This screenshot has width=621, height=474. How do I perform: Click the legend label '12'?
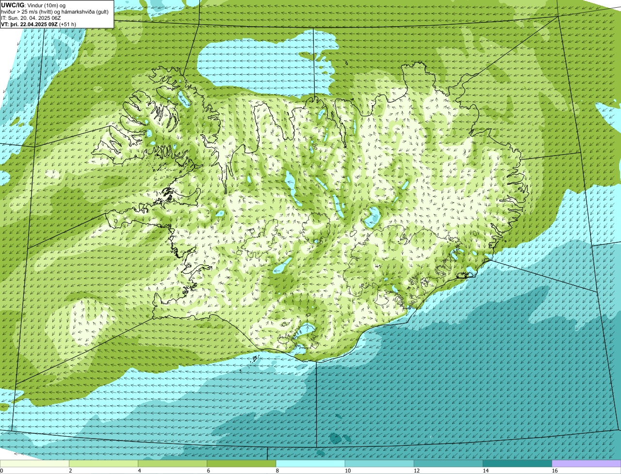coord(416,471)
